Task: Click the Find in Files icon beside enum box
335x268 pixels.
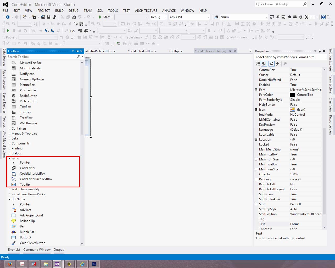Action: [x=216, y=17]
